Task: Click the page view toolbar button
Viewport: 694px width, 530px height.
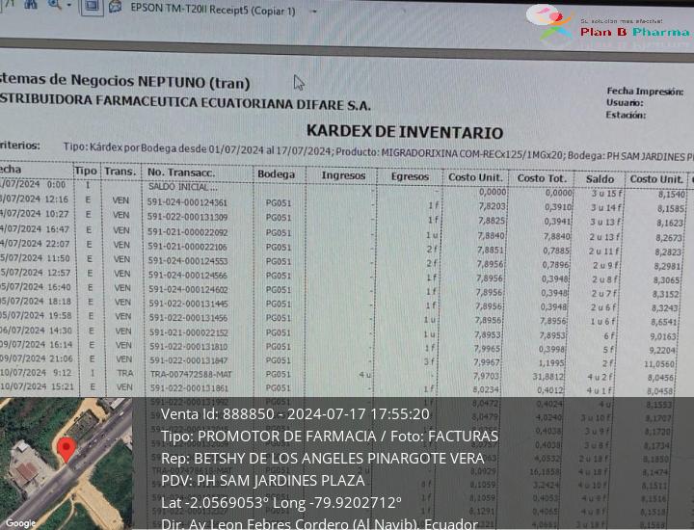Action: 92,7
